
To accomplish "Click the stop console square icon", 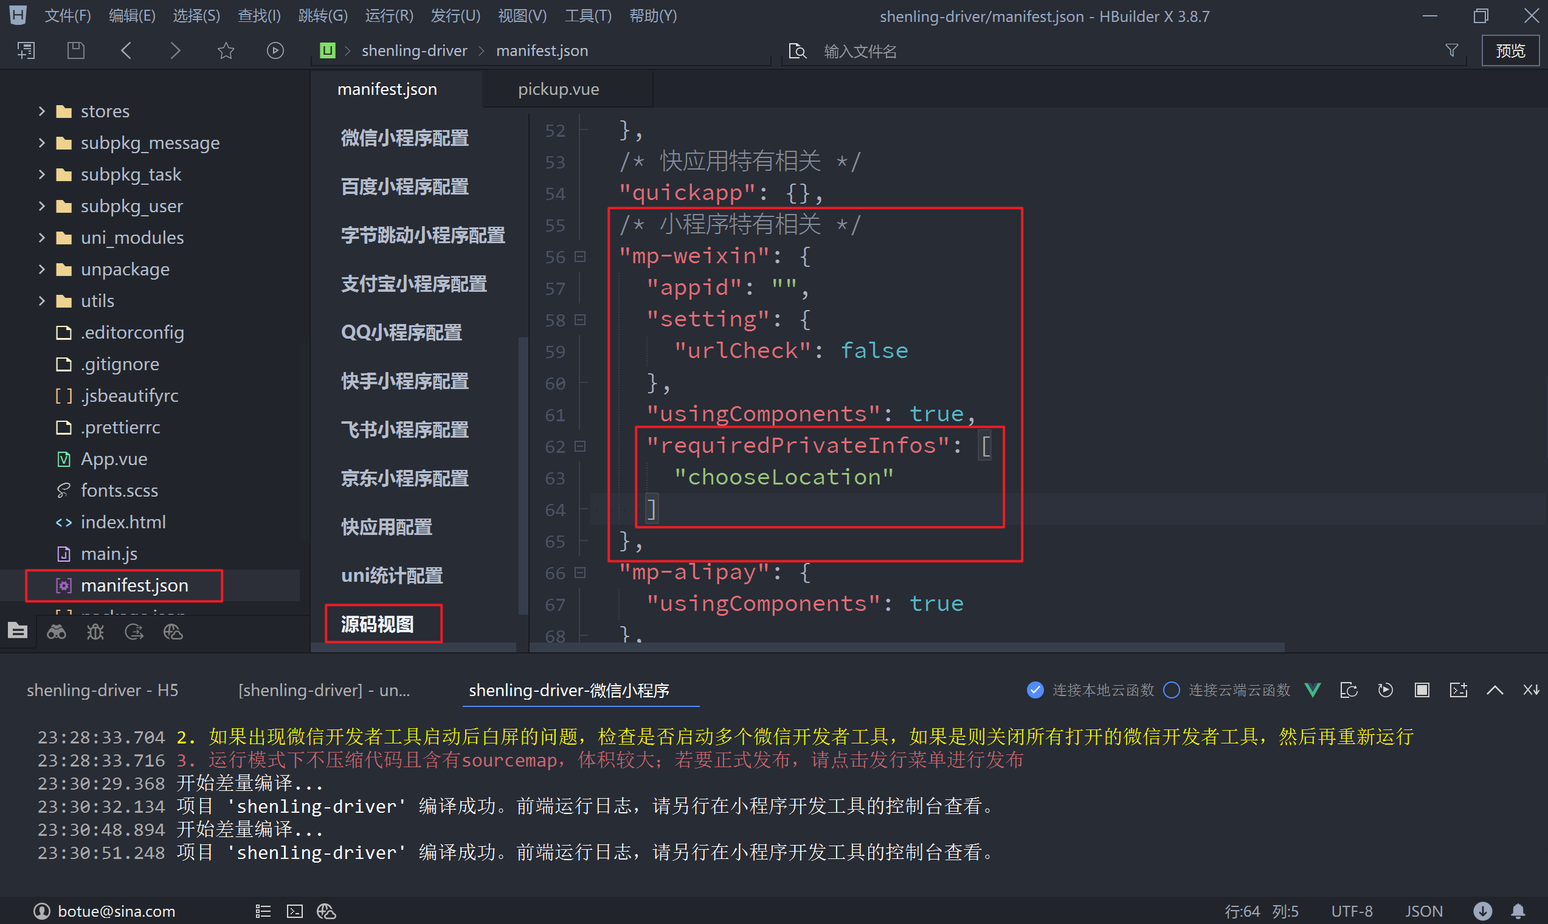I will point(1422,690).
